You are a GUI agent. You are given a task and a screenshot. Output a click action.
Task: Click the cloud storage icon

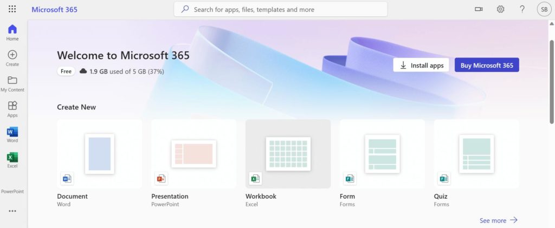[x=83, y=71]
